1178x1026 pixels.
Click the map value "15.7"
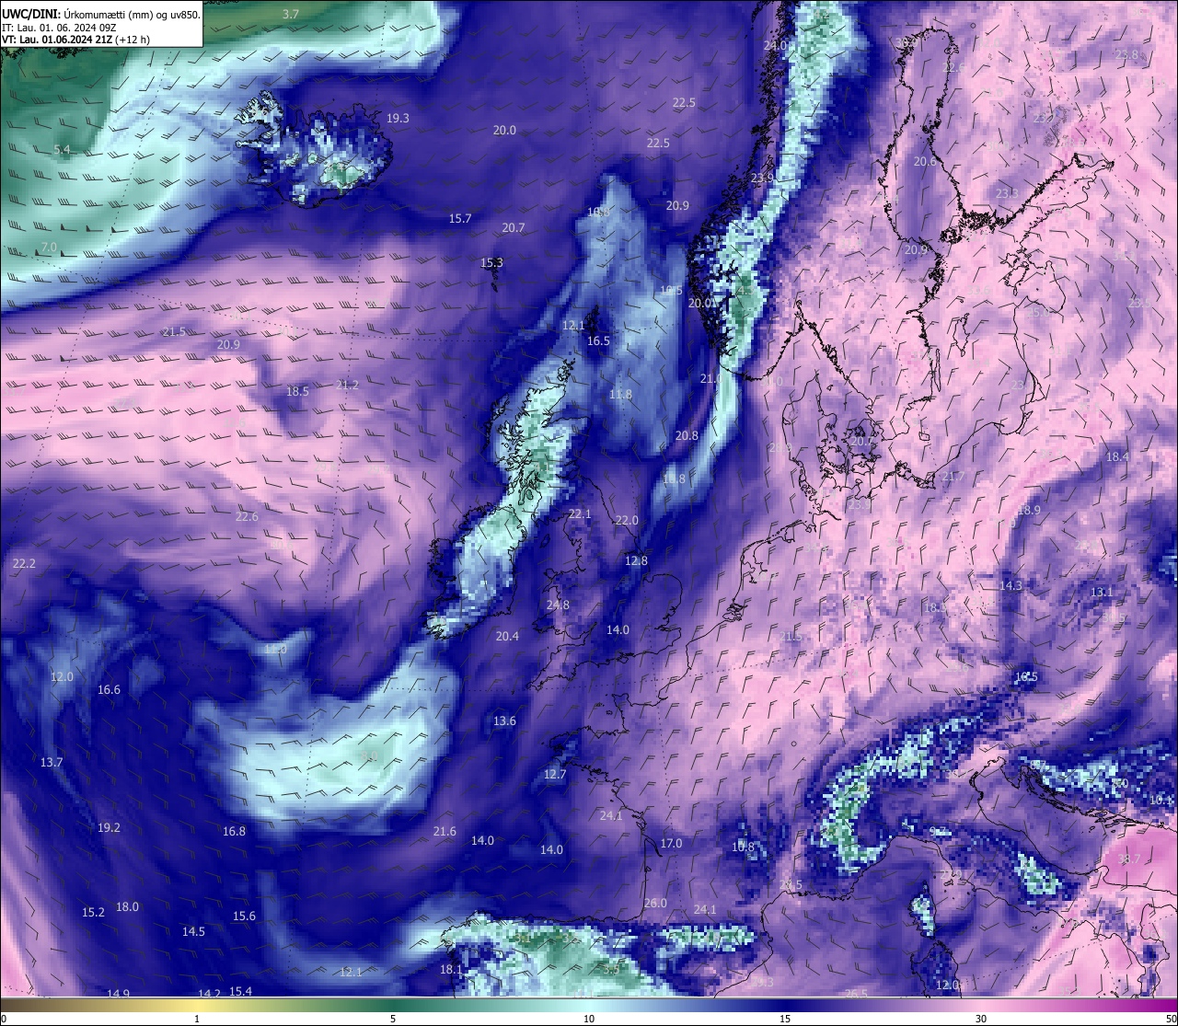click(460, 218)
